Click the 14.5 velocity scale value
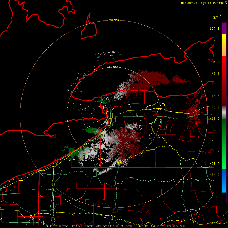The height and width of the screenshot is (228, 228). 216,96
